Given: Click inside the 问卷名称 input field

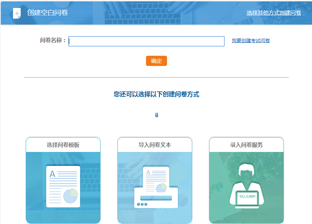Looking at the screenshot, I should [x=146, y=41].
